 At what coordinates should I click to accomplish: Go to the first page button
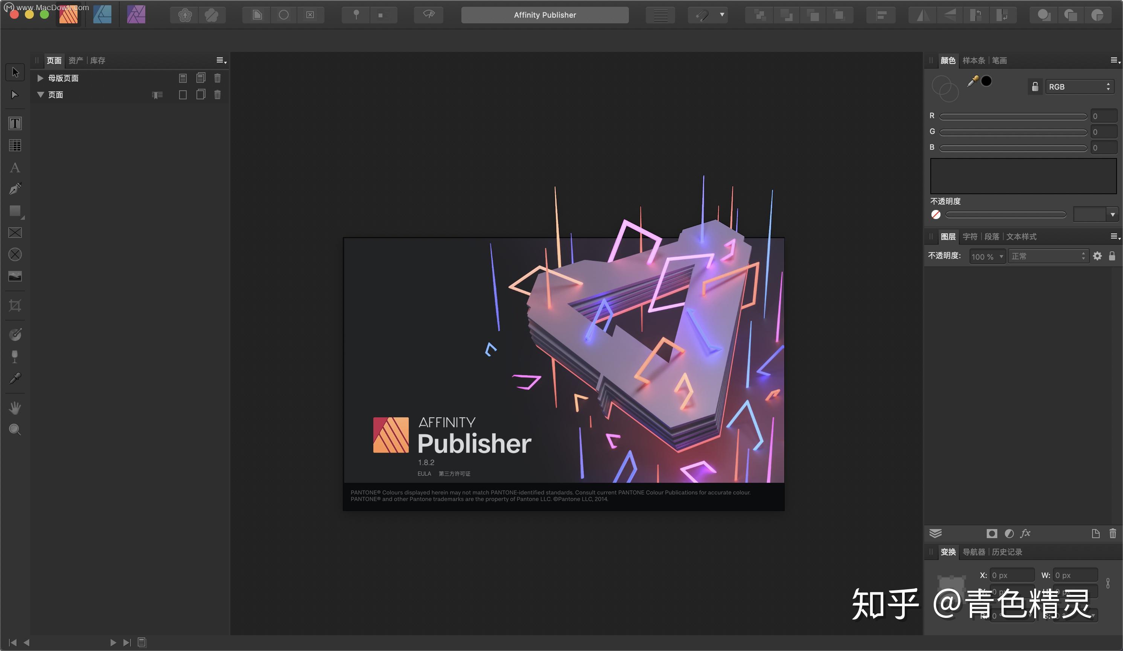12,642
